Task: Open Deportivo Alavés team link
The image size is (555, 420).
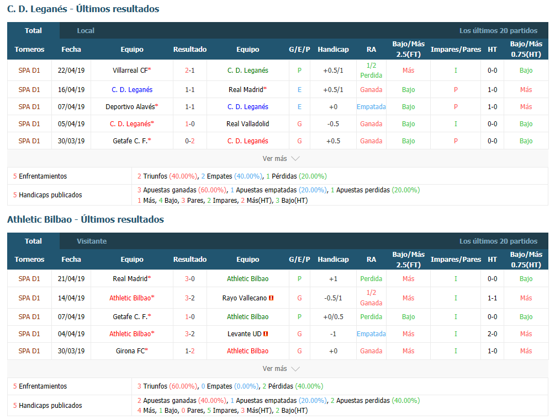Action: 130,107
